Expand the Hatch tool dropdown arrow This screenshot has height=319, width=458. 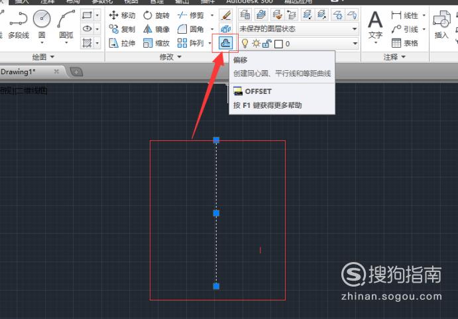[x=97, y=43]
